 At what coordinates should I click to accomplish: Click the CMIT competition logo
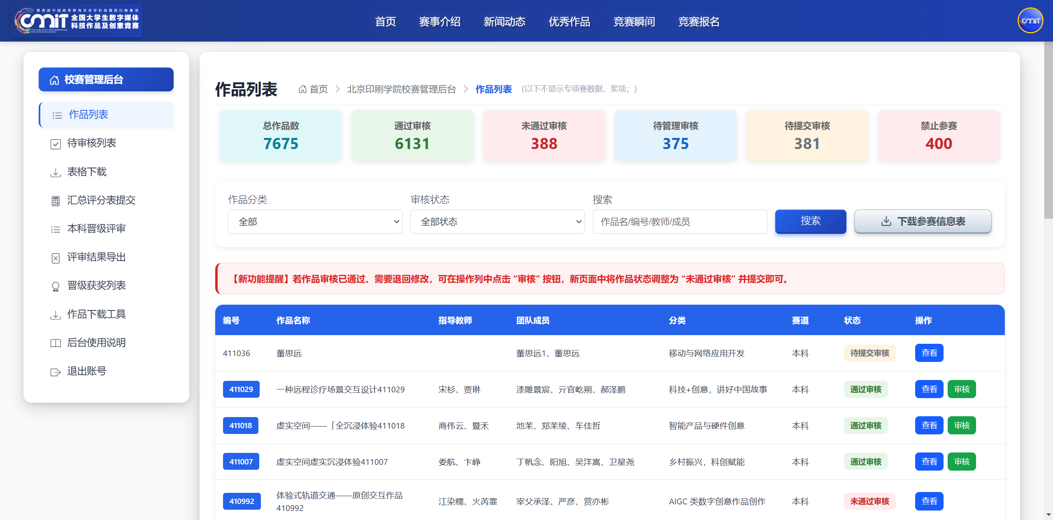pos(77,21)
